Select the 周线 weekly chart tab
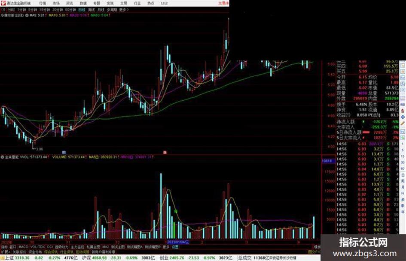 pos(92,9)
